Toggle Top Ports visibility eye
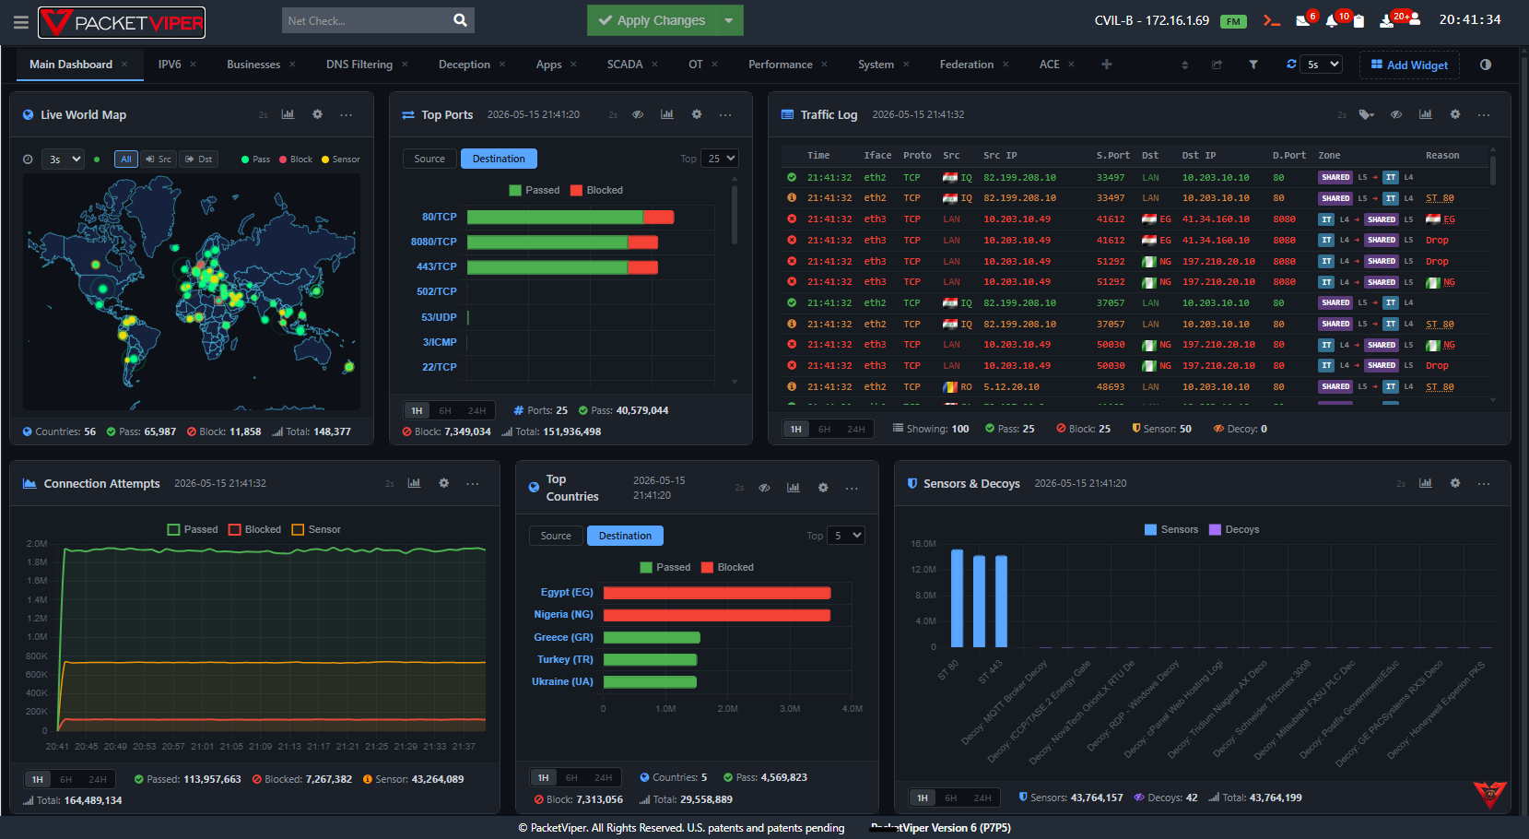The height and width of the screenshot is (839, 1529). click(x=638, y=114)
